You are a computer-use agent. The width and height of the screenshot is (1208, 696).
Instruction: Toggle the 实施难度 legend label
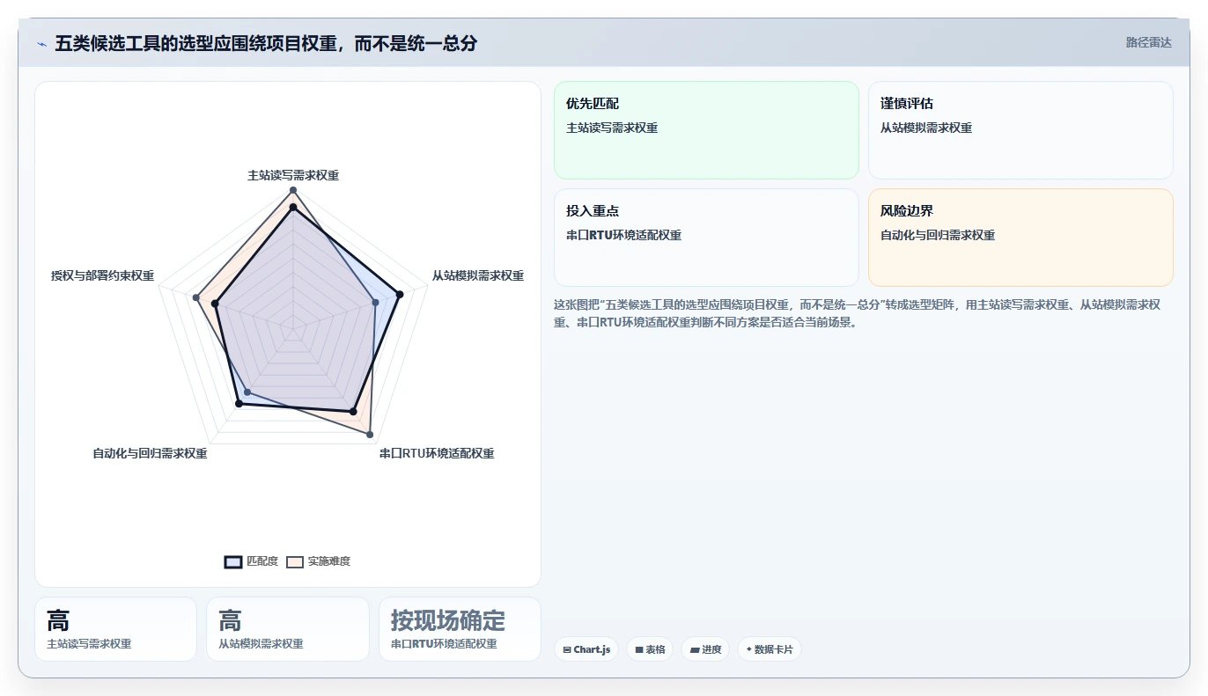click(x=329, y=561)
